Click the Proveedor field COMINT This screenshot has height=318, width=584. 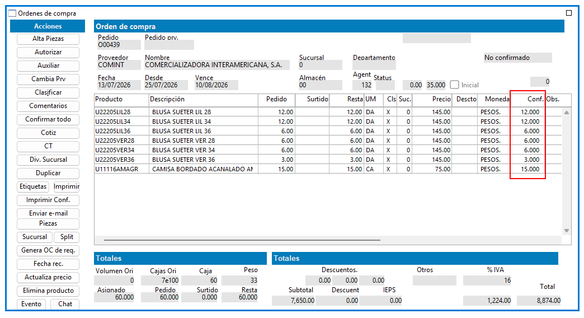(x=119, y=65)
